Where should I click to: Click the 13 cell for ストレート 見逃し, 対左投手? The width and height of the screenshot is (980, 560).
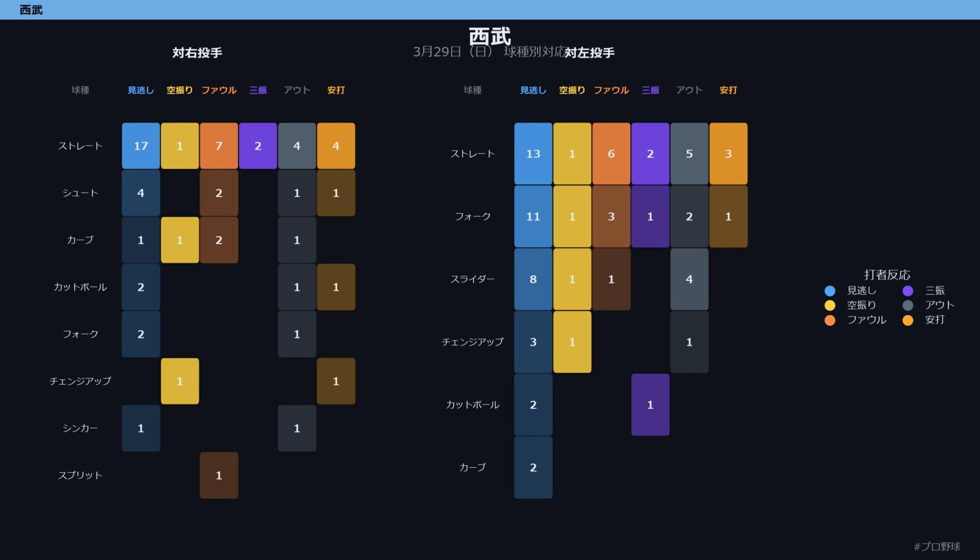533,154
